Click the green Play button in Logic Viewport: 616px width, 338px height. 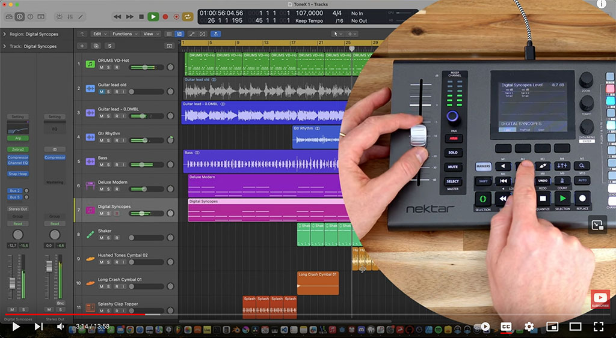click(x=153, y=17)
